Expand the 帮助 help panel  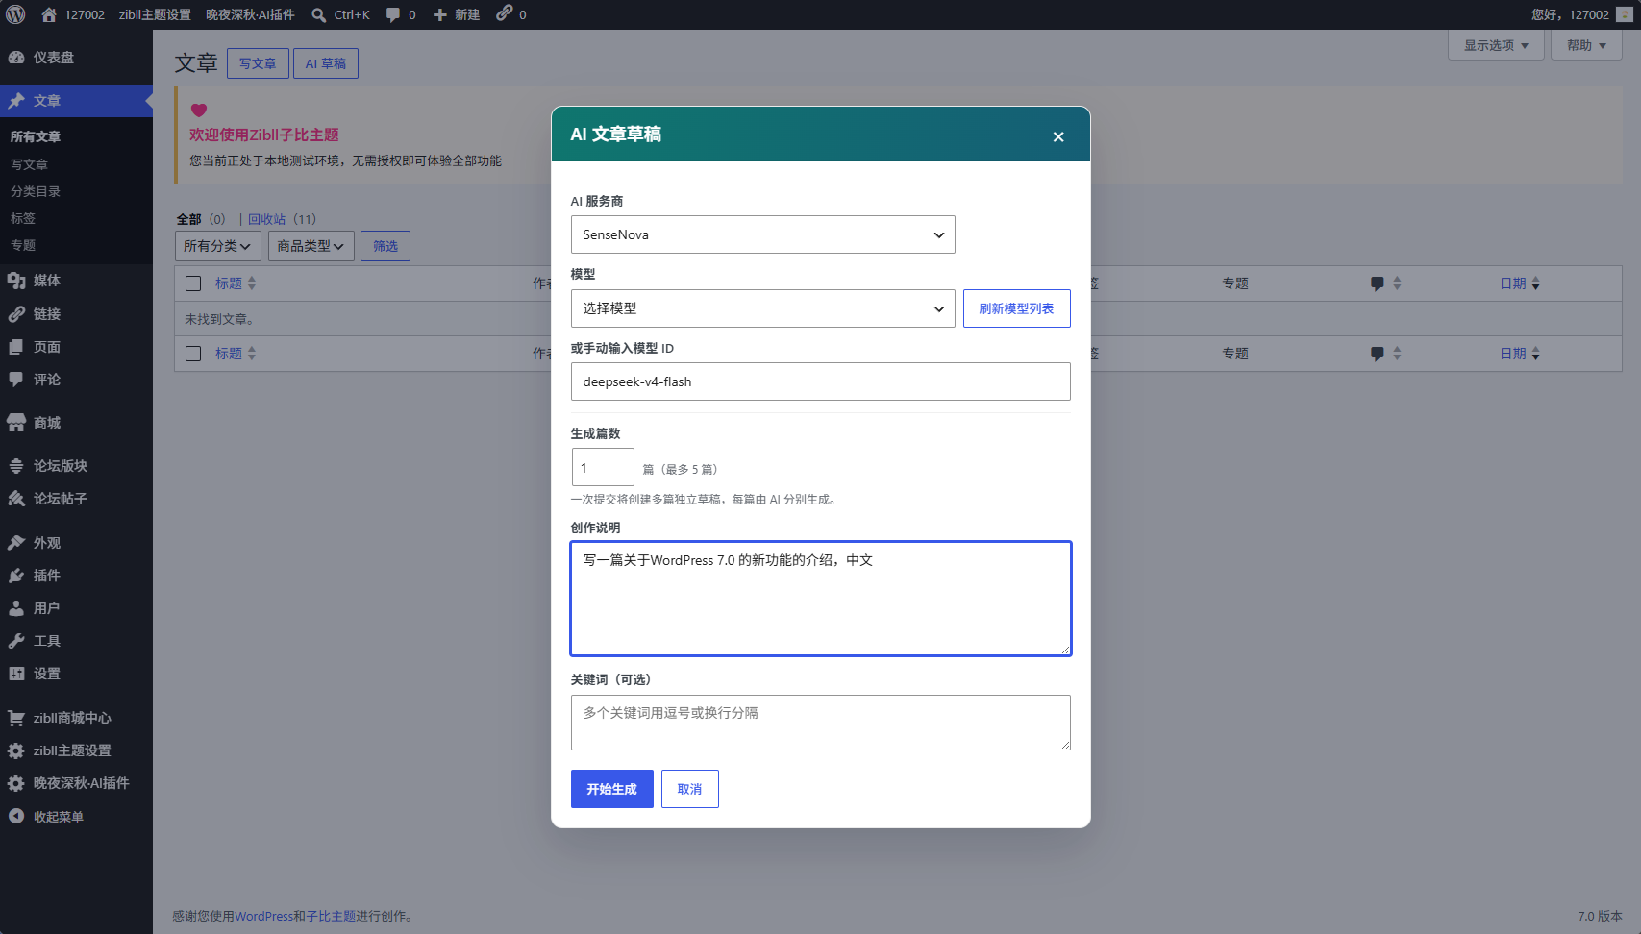tap(1586, 45)
